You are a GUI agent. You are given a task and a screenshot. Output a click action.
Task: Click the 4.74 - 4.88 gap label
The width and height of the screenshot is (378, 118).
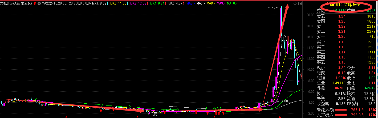coord(280,101)
